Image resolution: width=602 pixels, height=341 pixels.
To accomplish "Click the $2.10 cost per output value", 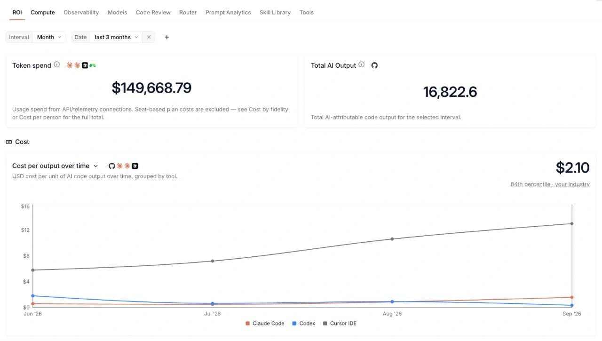I will click(x=572, y=168).
